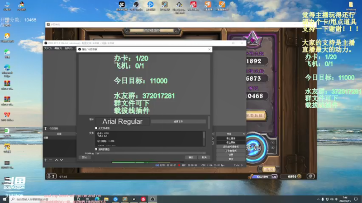
Task: Open File Explorer from the taskbar
Action: coord(106,199)
